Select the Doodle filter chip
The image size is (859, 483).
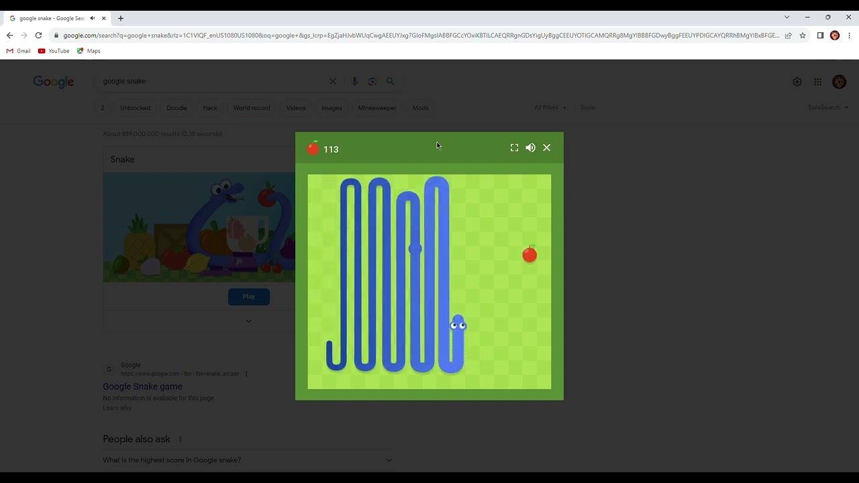[x=176, y=108]
